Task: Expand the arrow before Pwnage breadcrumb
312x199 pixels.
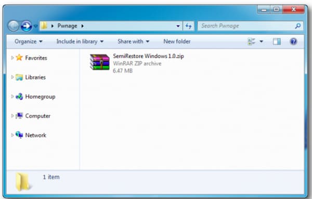Action: [53, 26]
